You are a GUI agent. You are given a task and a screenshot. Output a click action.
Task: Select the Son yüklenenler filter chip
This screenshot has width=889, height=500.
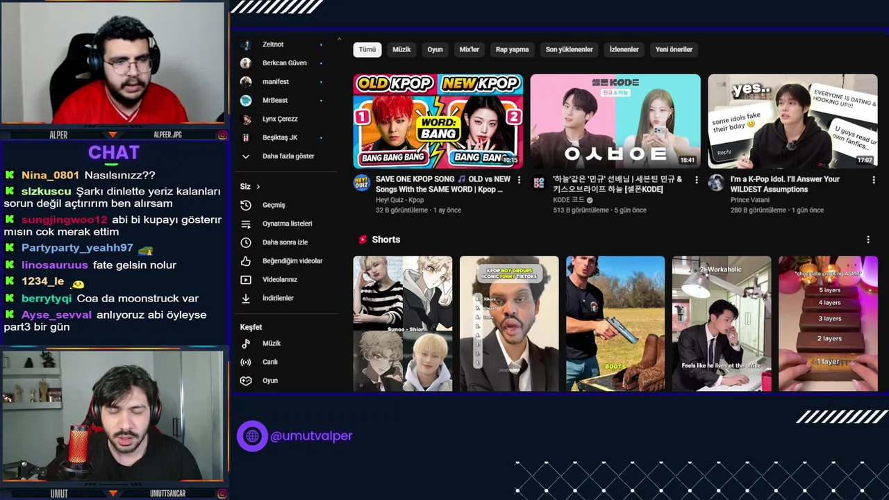(569, 49)
